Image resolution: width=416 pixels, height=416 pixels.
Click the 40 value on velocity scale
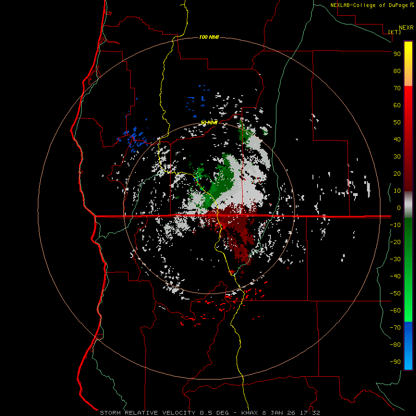tap(397, 140)
